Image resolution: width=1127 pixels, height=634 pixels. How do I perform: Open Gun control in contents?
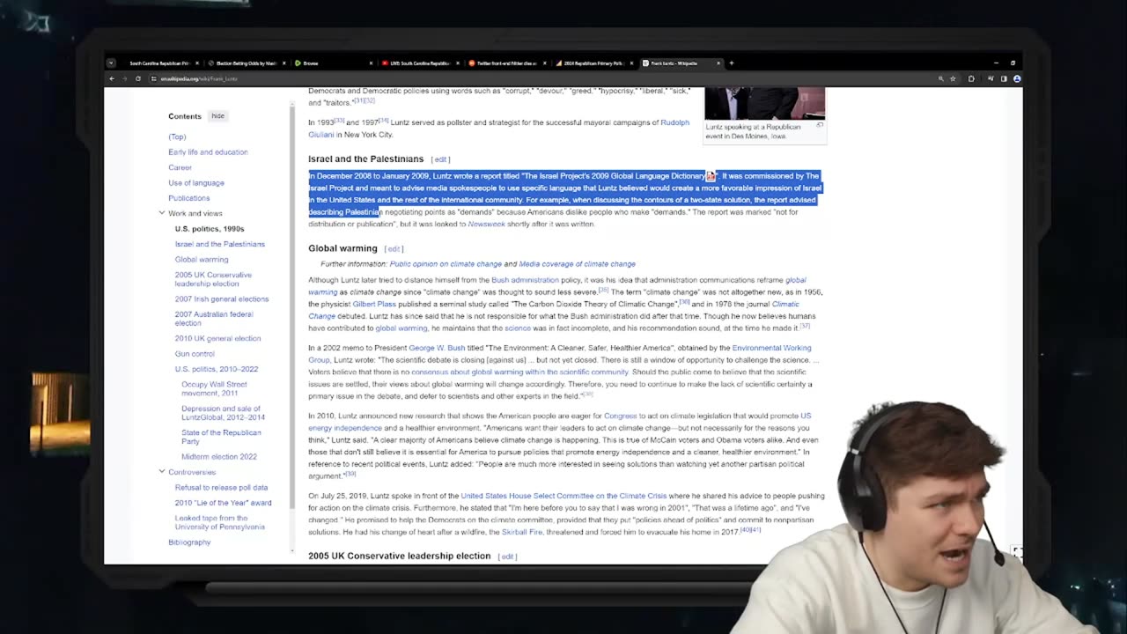195,353
